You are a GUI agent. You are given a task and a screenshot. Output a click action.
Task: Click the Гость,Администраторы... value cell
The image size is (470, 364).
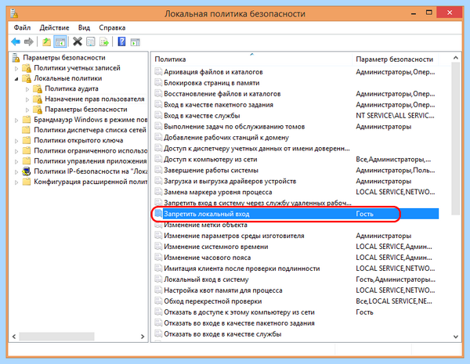[x=396, y=279]
